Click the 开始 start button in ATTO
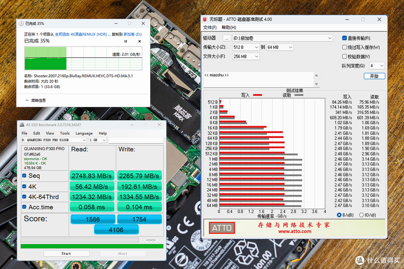 (x=374, y=76)
